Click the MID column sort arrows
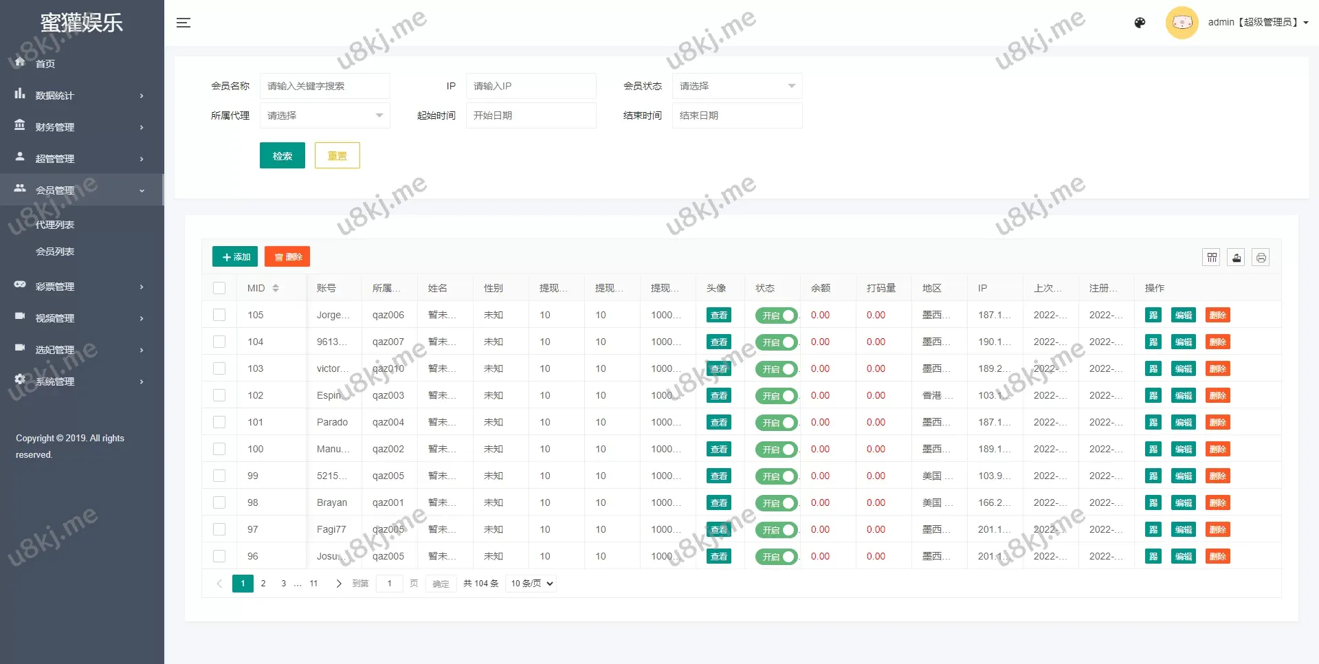The height and width of the screenshot is (664, 1319). pos(276,288)
